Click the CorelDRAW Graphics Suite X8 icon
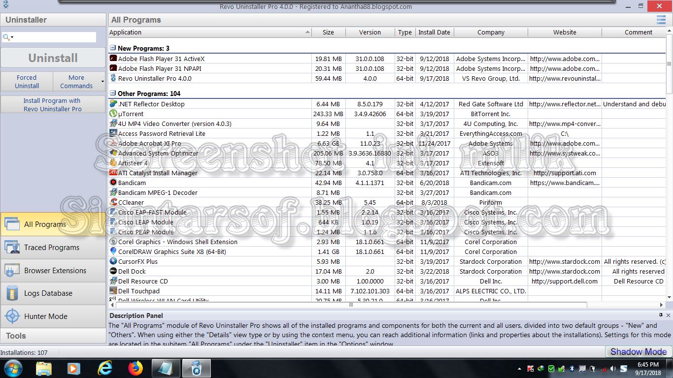 [113, 252]
